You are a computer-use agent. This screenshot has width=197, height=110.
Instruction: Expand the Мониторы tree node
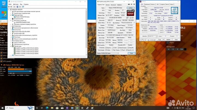tap(12, 37)
